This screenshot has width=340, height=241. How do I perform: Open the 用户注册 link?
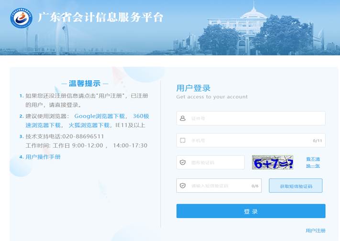tap(316, 230)
